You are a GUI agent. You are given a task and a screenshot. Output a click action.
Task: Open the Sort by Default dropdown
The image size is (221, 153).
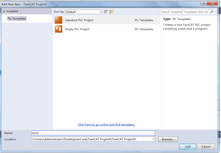coord(84,12)
